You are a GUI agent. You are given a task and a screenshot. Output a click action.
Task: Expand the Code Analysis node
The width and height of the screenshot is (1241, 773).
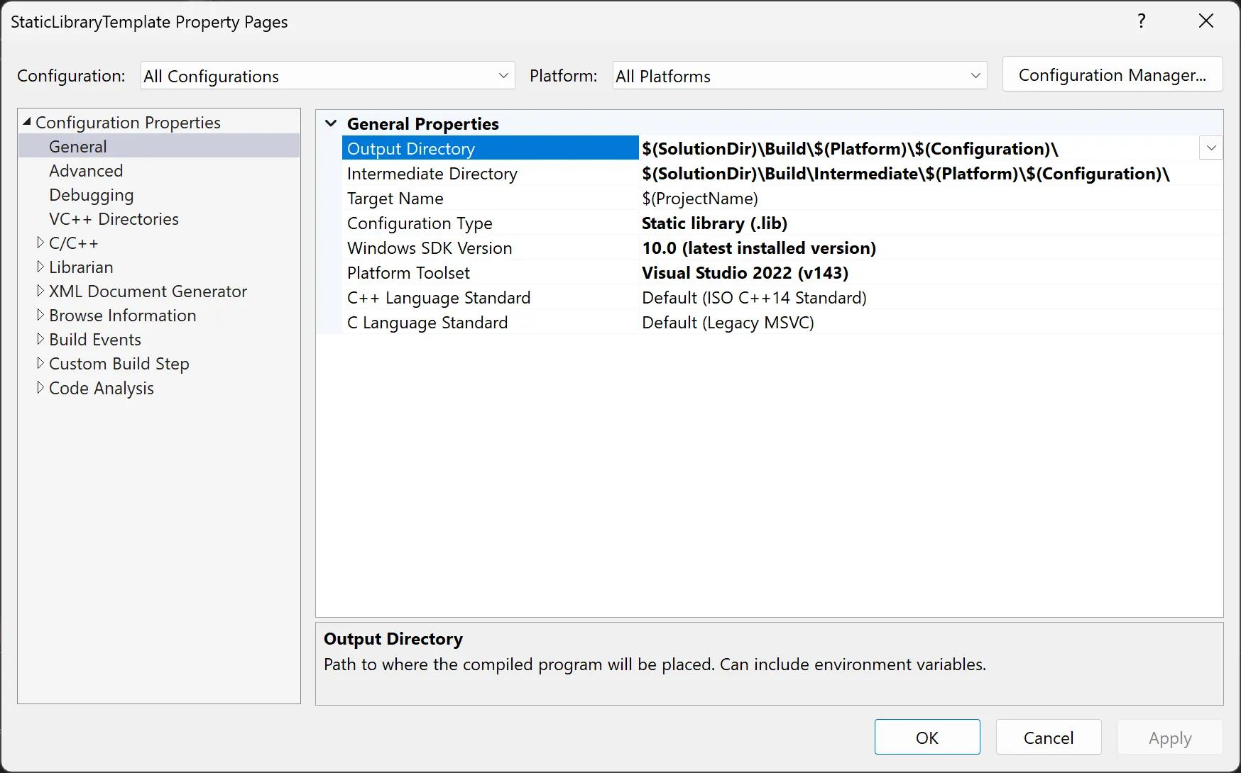[40, 388]
